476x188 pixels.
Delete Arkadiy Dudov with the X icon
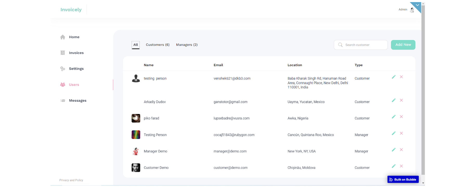(x=401, y=100)
